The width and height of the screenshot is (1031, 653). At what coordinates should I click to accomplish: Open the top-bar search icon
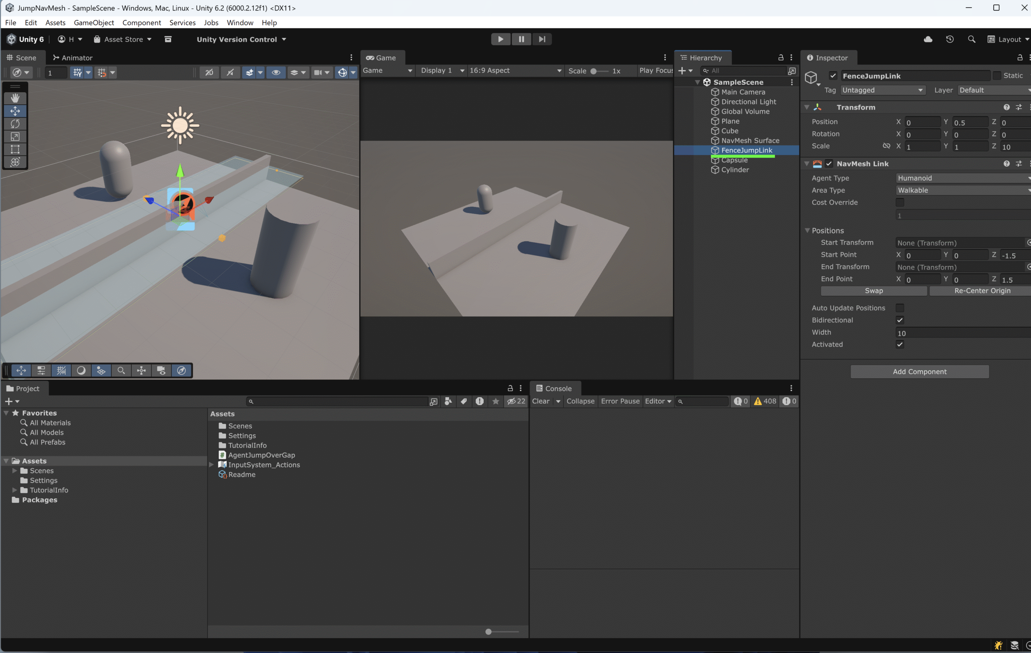coord(971,39)
